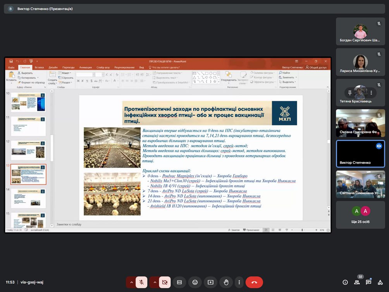The height and width of the screenshot is (292, 389).
Task: Open the Копировать dropdown arrow
Action: click(38, 78)
